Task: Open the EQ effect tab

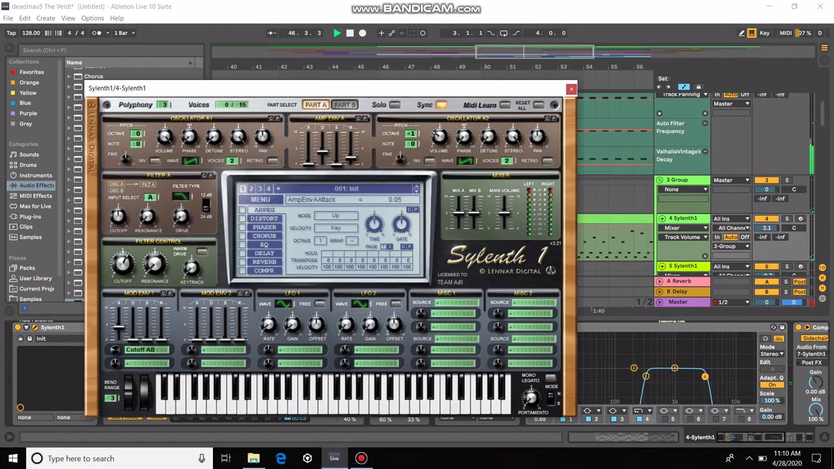Action: click(265, 244)
